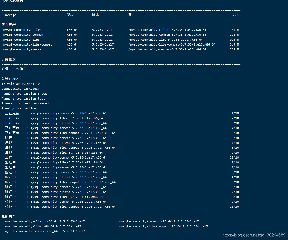The width and height of the screenshot is (288, 240).
Task: Click the "总计: 882 M" total line
Action: point(12,79)
